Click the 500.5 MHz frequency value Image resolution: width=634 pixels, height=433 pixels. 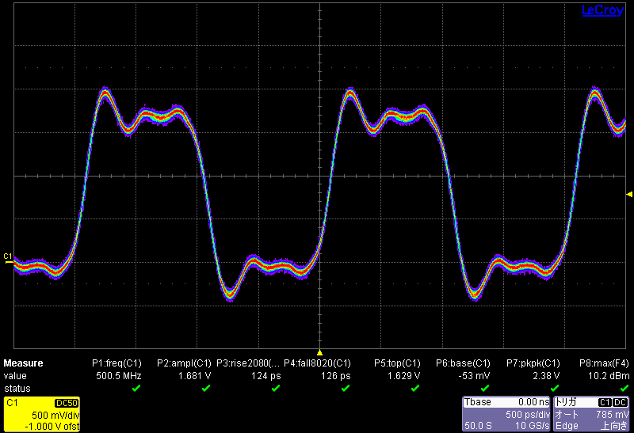(x=118, y=376)
